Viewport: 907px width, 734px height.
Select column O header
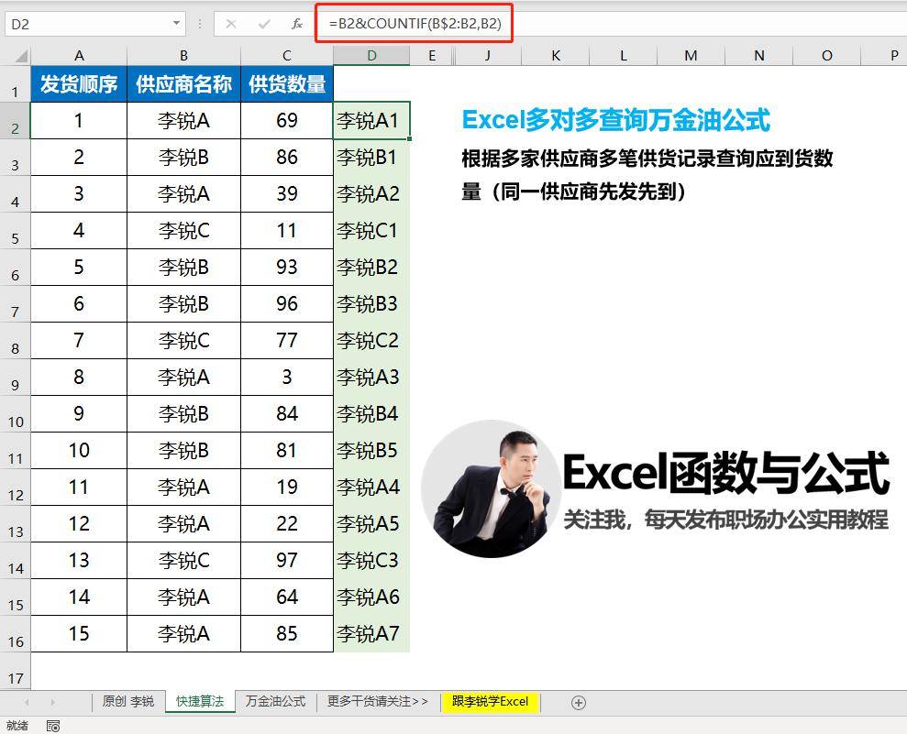point(826,56)
